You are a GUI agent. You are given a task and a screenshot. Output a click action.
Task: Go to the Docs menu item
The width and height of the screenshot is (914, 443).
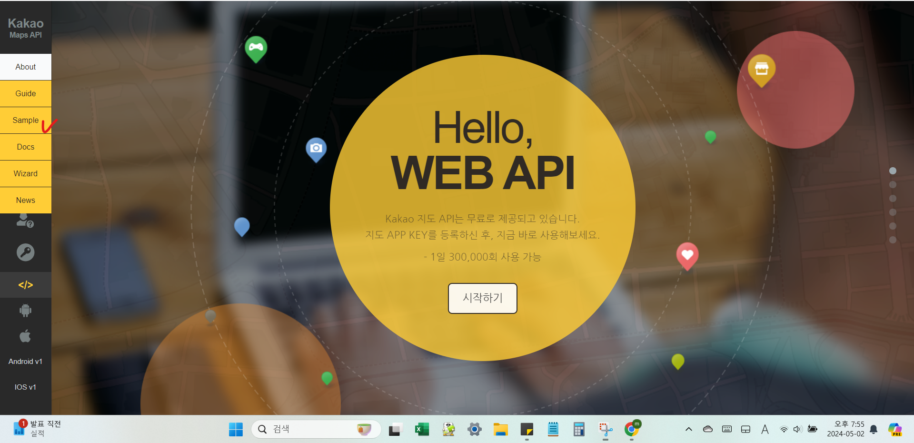tap(26, 147)
